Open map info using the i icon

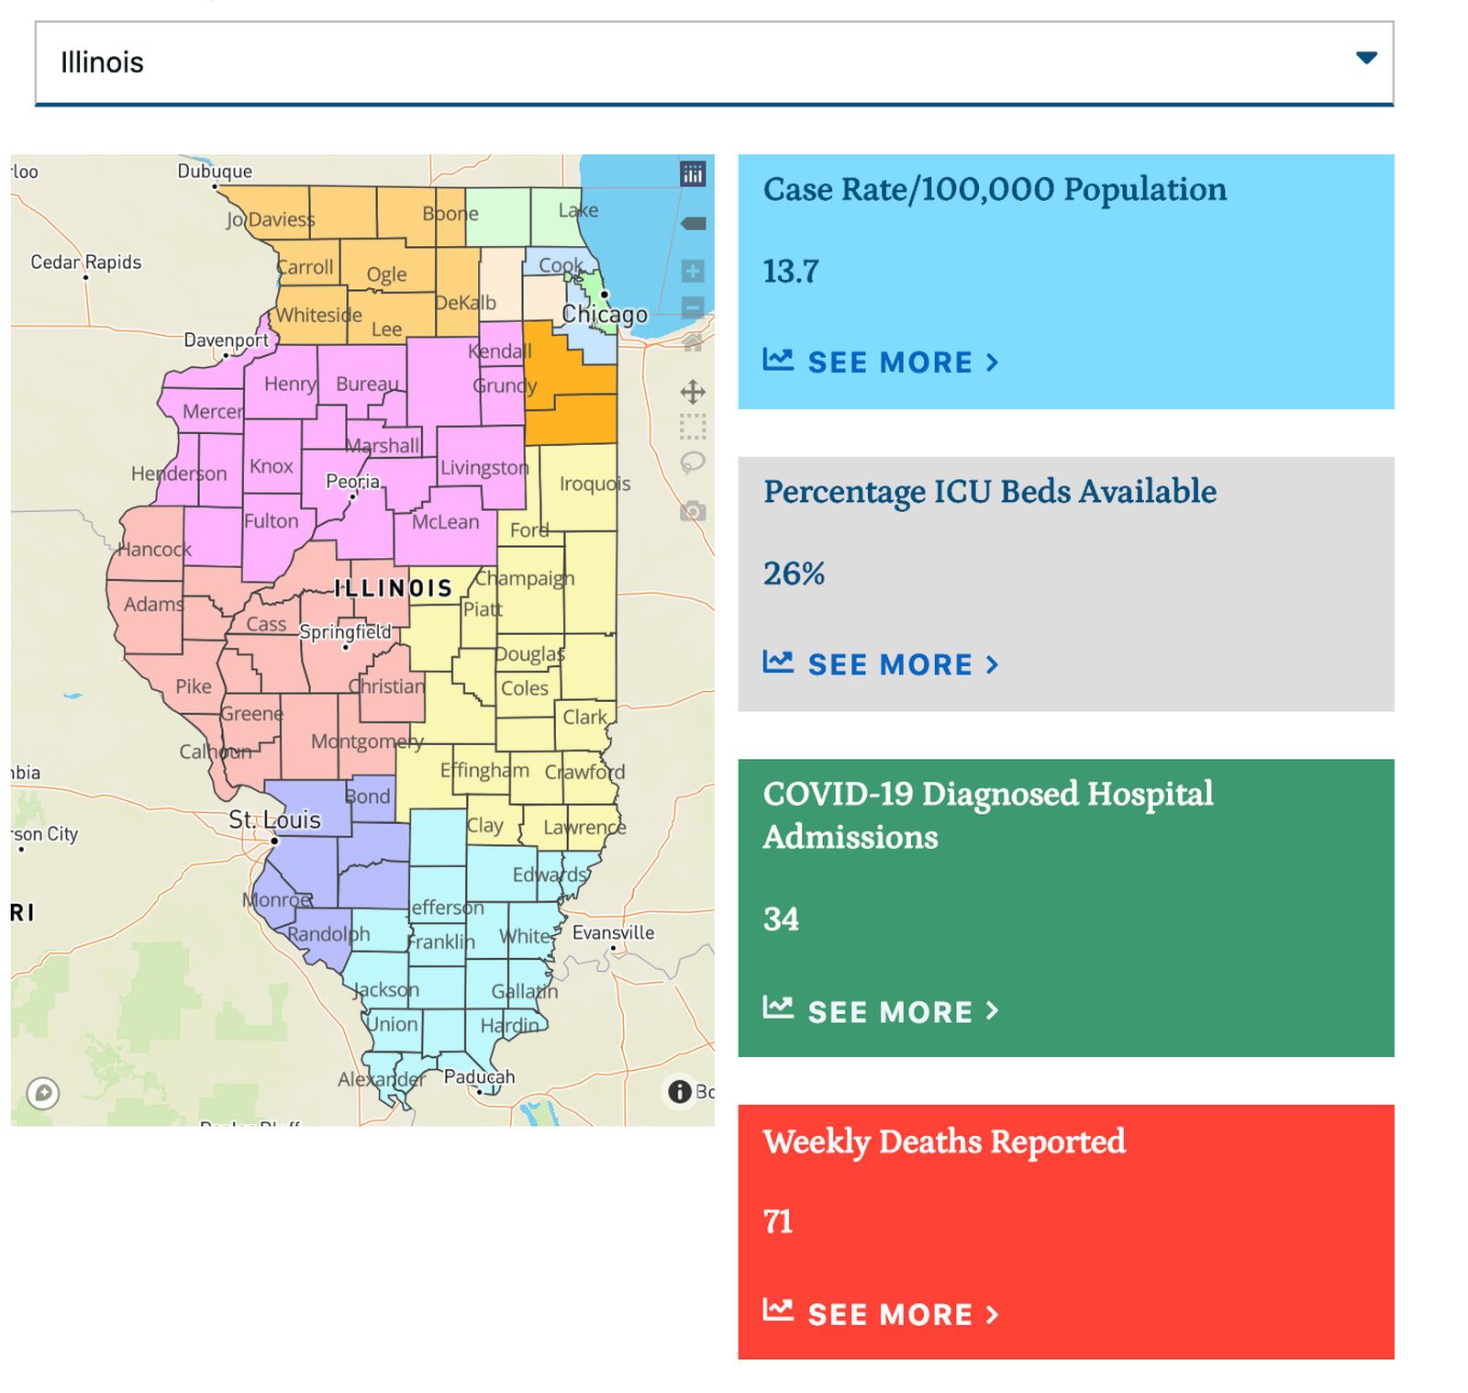coord(680,1092)
